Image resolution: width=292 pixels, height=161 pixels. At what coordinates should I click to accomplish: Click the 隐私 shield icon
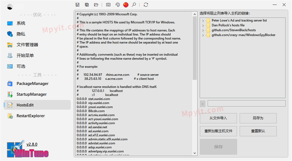[10, 34]
